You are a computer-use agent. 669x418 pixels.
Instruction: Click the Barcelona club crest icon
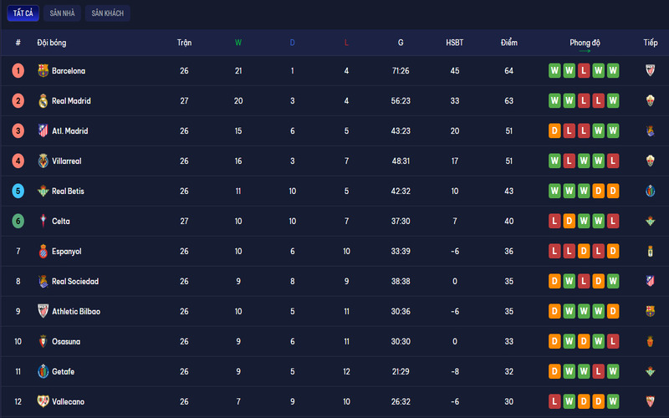click(x=43, y=71)
